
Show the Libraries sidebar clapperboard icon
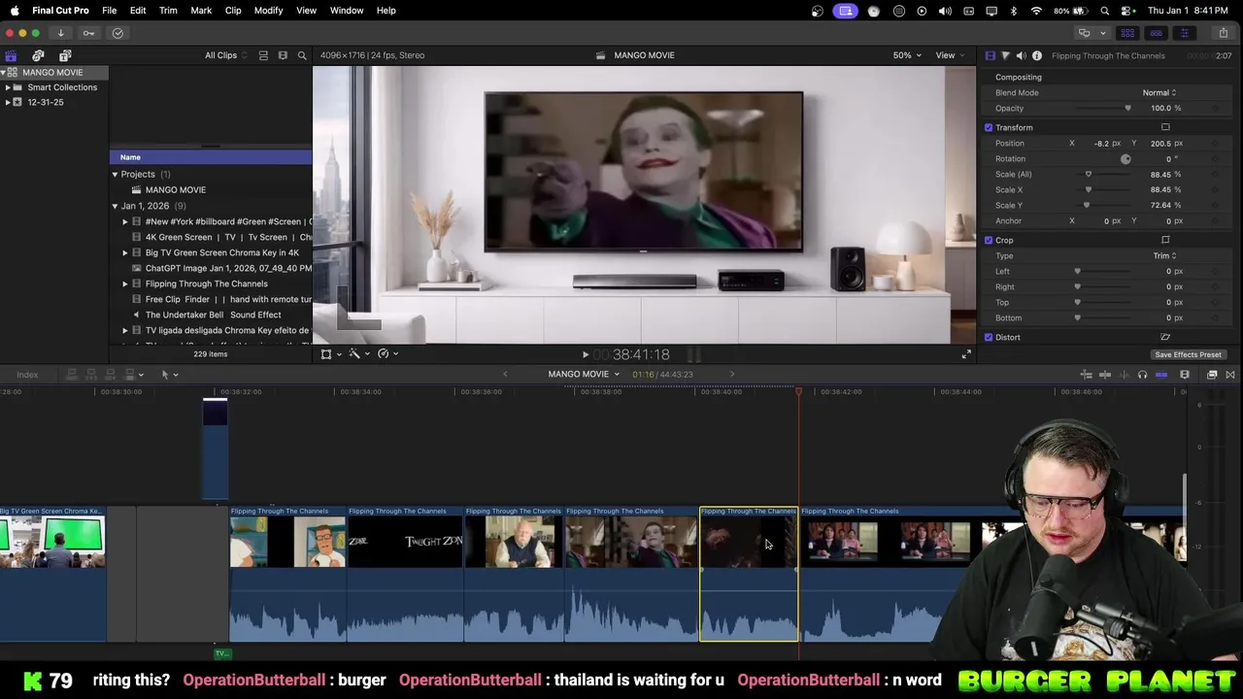tap(11, 55)
